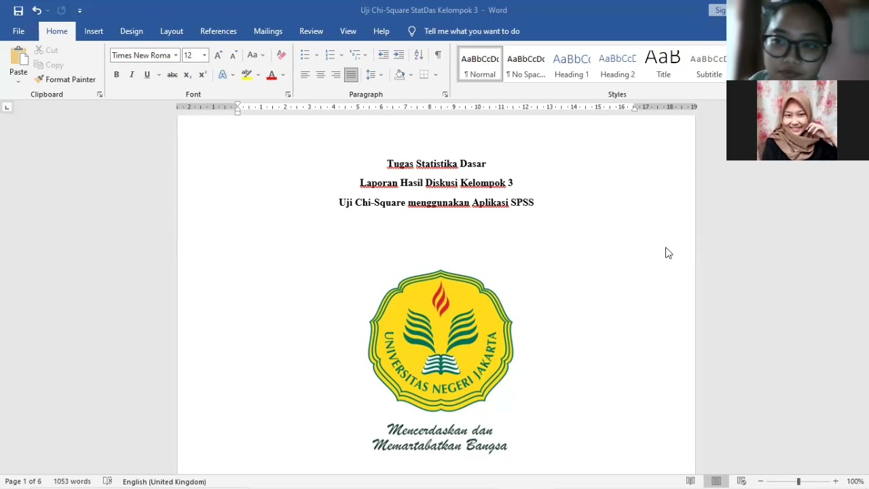Open the Layout tab
The image size is (869, 489).
(x=172, y=31)
